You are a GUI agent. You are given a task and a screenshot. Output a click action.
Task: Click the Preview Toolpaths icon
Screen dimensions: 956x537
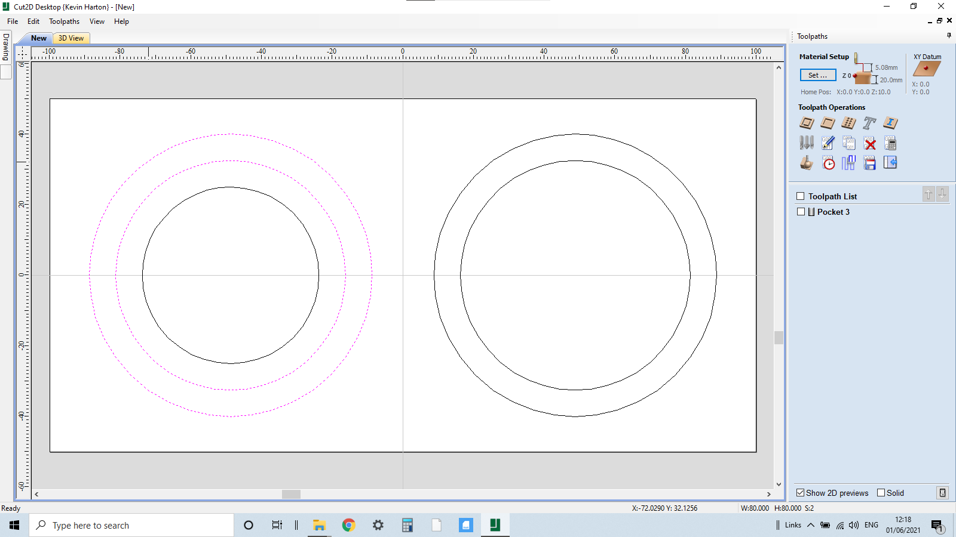click(x=807, y=163)
